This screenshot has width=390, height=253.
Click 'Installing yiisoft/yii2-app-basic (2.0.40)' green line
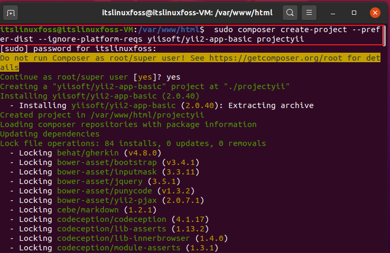pyautogui.click(x=99, y=96)
